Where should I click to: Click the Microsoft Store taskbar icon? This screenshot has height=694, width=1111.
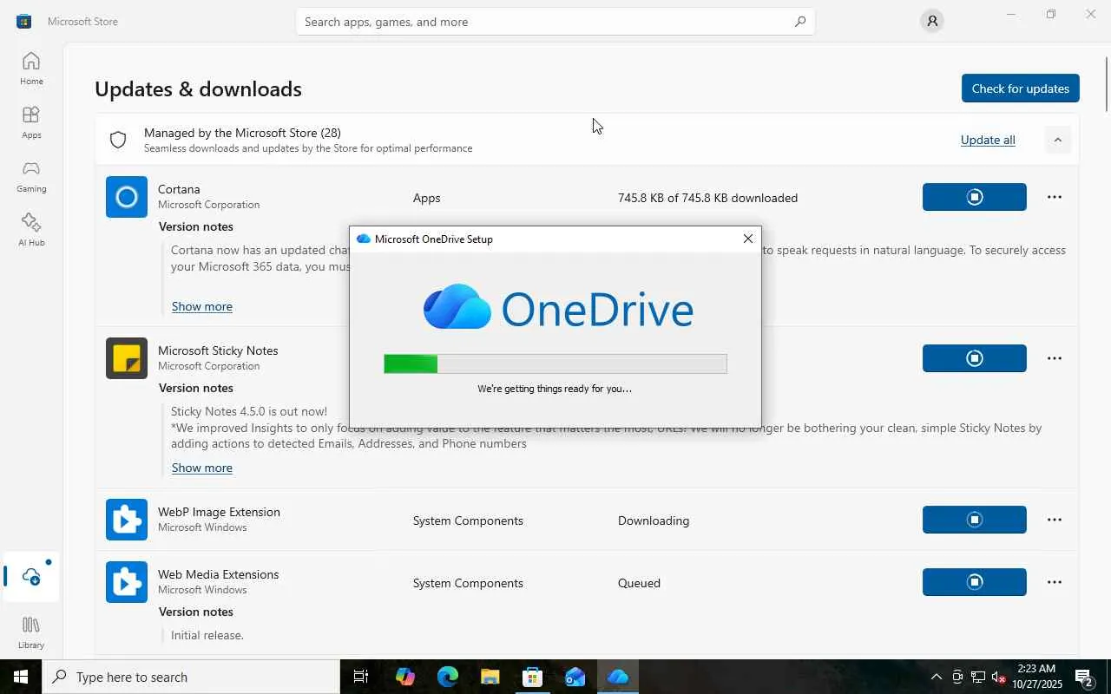tap(532, 677)
